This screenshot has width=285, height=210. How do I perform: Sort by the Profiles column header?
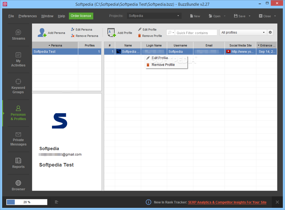click(x=90, y=45)
